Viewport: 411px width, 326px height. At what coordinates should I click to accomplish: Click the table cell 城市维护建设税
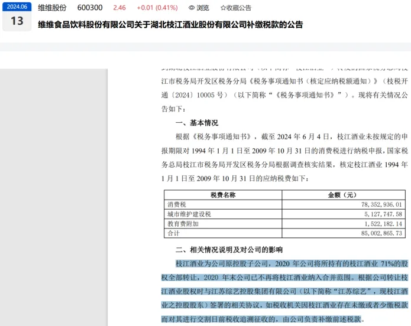tap(223, 214)
